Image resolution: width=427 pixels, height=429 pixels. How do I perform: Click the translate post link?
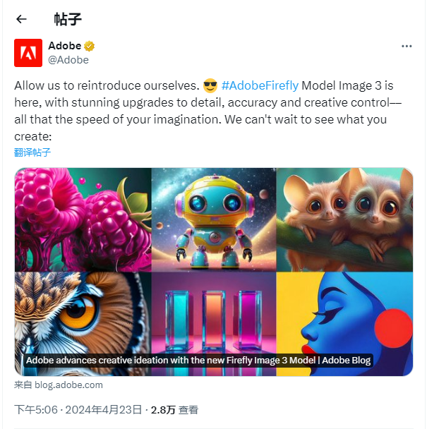[x=32, y=152]
